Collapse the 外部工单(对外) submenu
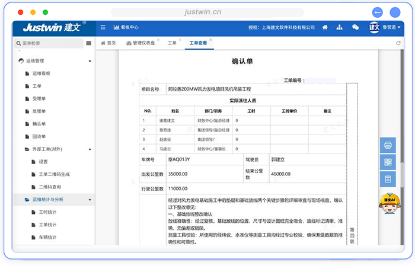This screenshot has height=269, width=415. click(x=90, y=149)
